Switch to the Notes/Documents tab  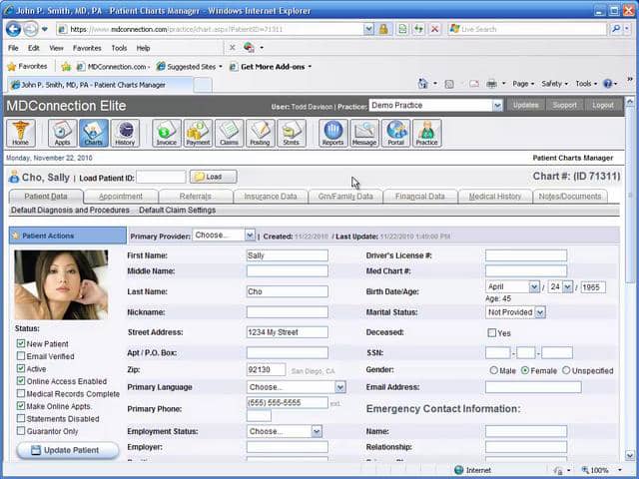[x=570, y=197]
